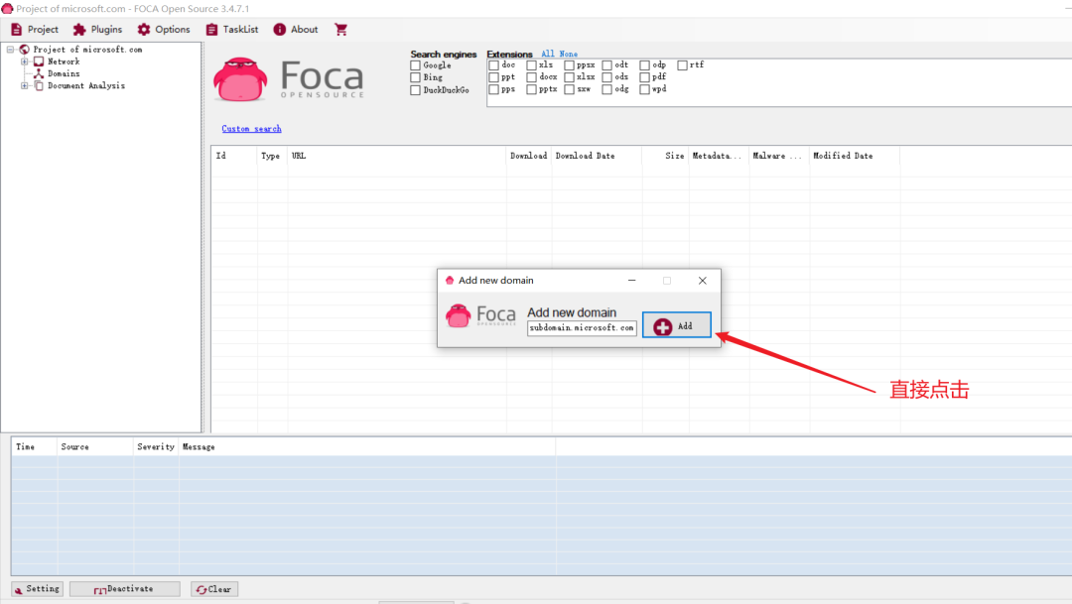
Task: Enable the Bing search engine checkbox
Action: [x=415, y=78]
